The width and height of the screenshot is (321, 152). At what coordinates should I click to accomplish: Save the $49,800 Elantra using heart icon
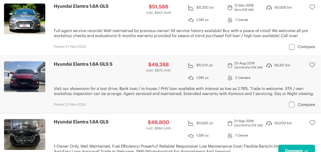312,123
